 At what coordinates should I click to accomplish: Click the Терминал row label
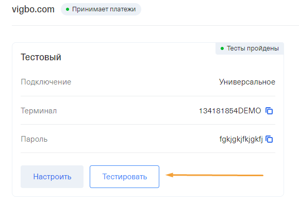click(39, 111)
